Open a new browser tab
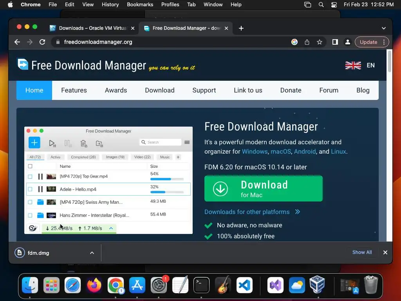This screenshot has height=301, width=401. click(x=241, y=28)
